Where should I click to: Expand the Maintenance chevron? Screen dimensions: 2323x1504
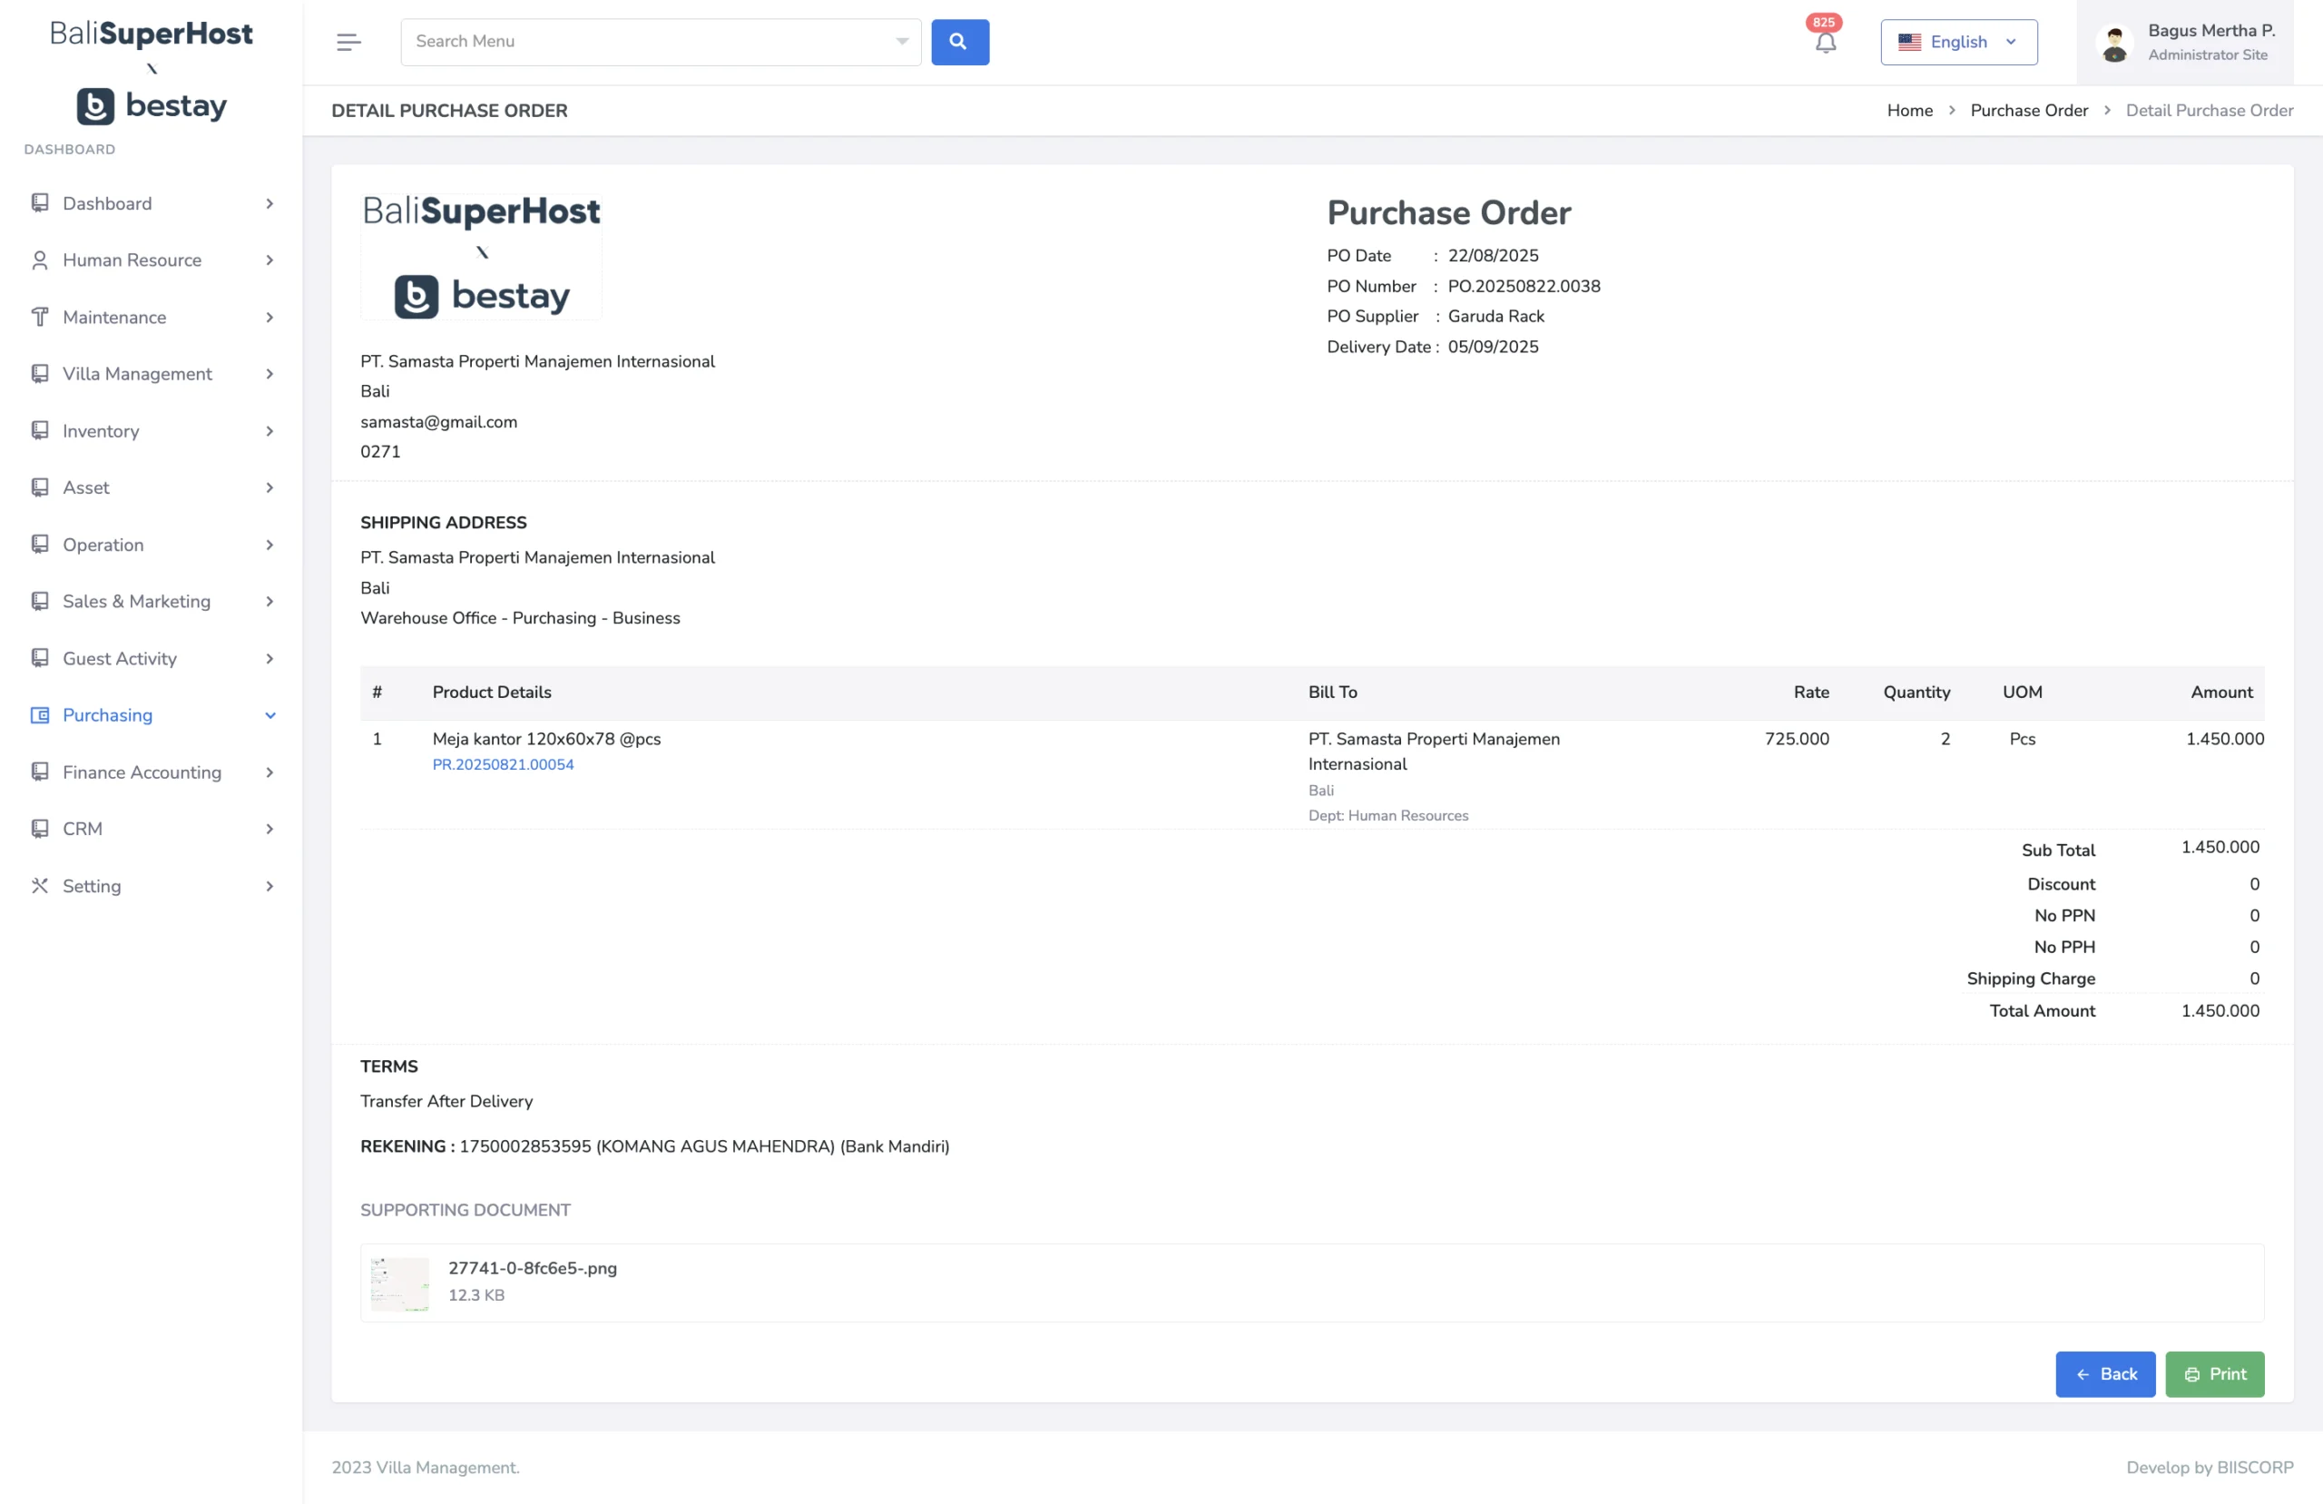[270, 318]
